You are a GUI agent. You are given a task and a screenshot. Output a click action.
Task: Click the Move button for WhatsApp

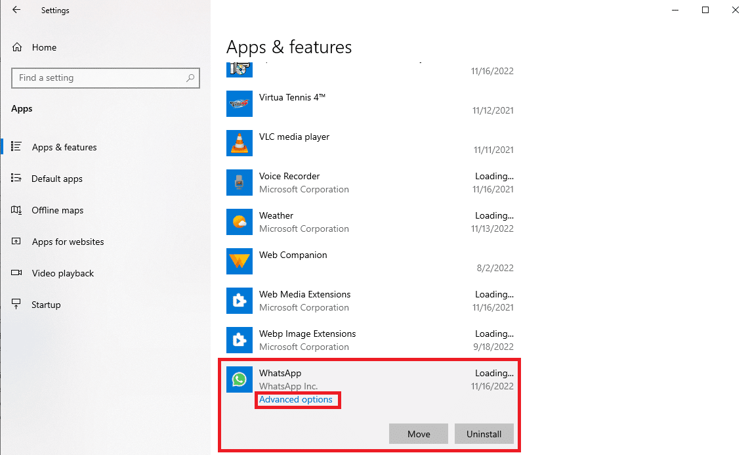[x=419, y=434]
